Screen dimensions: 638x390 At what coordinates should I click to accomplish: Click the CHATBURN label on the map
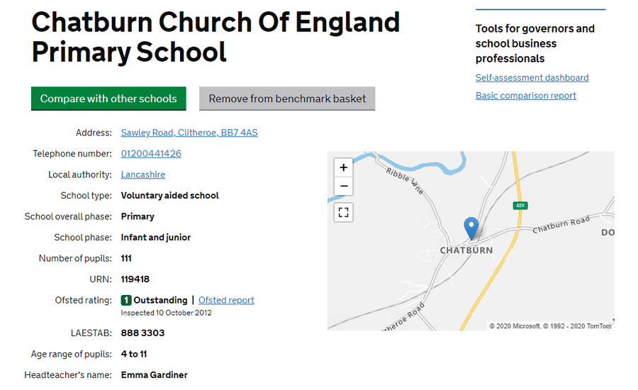click(x=466, y=250)
